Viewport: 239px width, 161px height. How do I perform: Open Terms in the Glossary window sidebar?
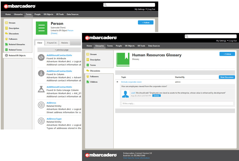coord(91,65)
